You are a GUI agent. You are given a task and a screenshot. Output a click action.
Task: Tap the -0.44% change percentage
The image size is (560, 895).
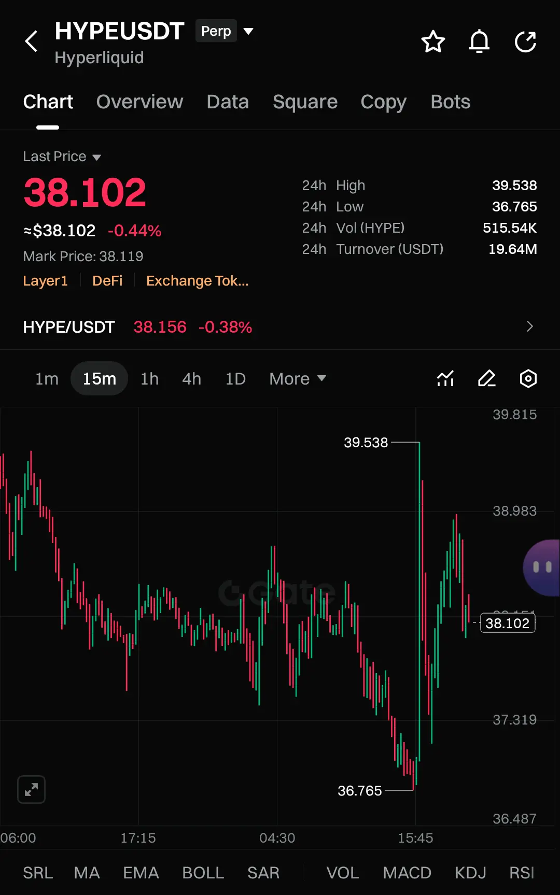tap(134, 231)
